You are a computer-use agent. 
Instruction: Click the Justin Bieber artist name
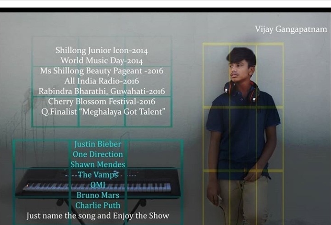coord(98,144)
